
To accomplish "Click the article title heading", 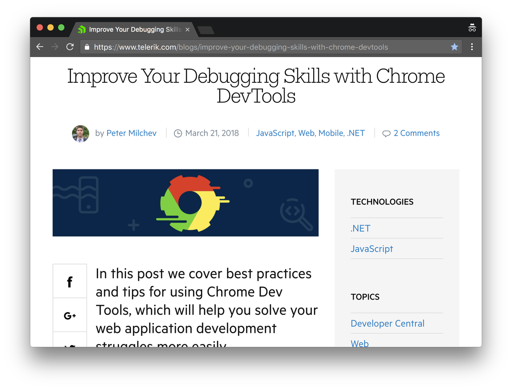I will pyautogui.click(x=256, y=85).
